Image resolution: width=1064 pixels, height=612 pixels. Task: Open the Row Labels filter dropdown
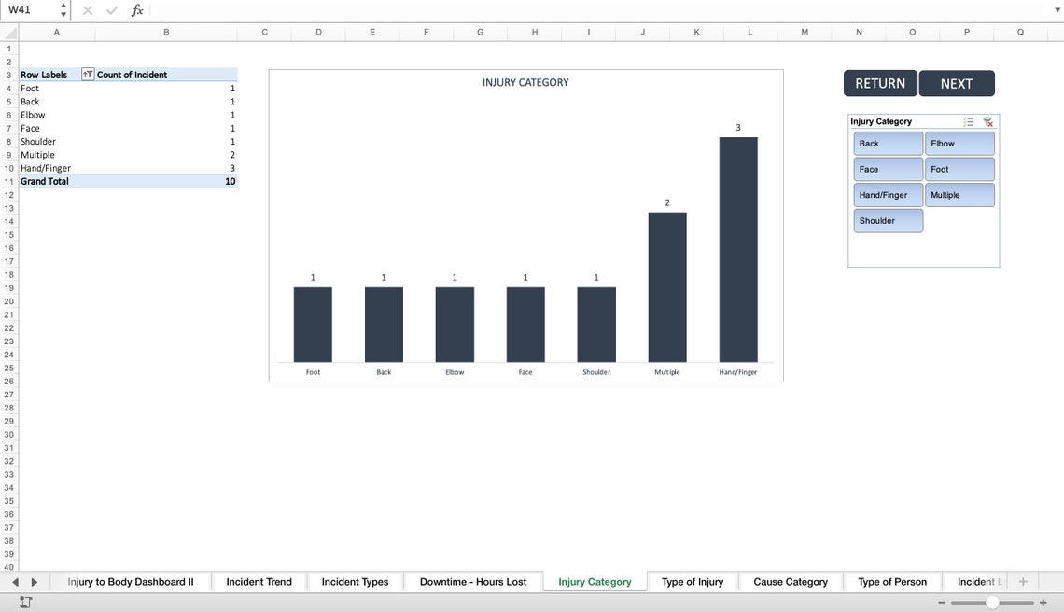87,75
